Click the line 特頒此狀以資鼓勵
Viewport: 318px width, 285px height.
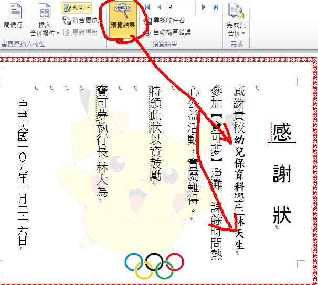tap(155, 133)
